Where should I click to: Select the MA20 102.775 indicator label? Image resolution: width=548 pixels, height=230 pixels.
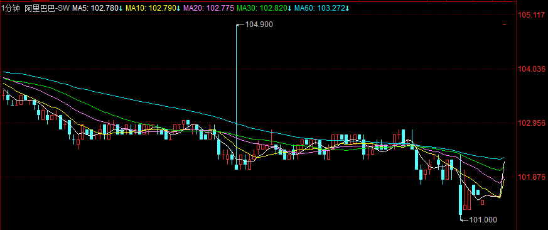(x=208, y=8)
